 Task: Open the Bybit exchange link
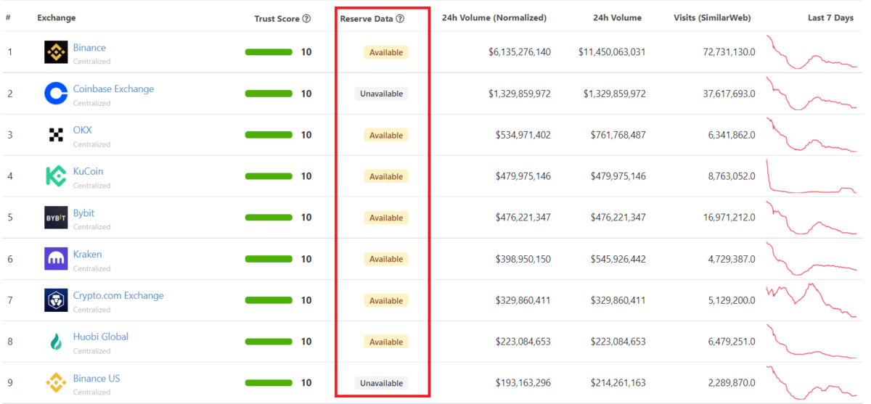83,213
